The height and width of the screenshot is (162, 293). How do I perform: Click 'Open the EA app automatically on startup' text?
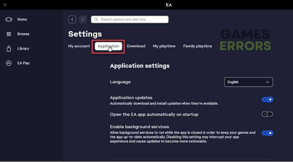[154, 114]
